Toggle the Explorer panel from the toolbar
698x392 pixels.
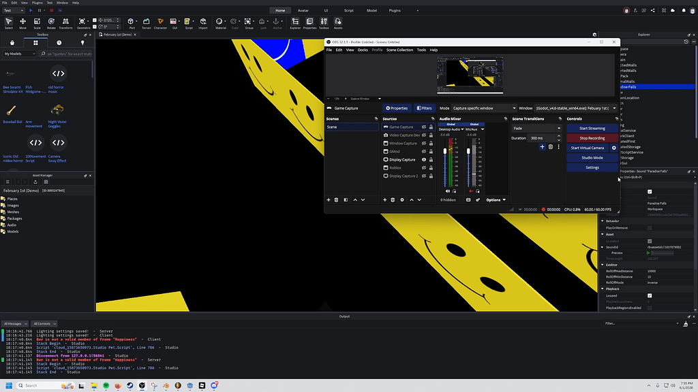pos(295,23)
